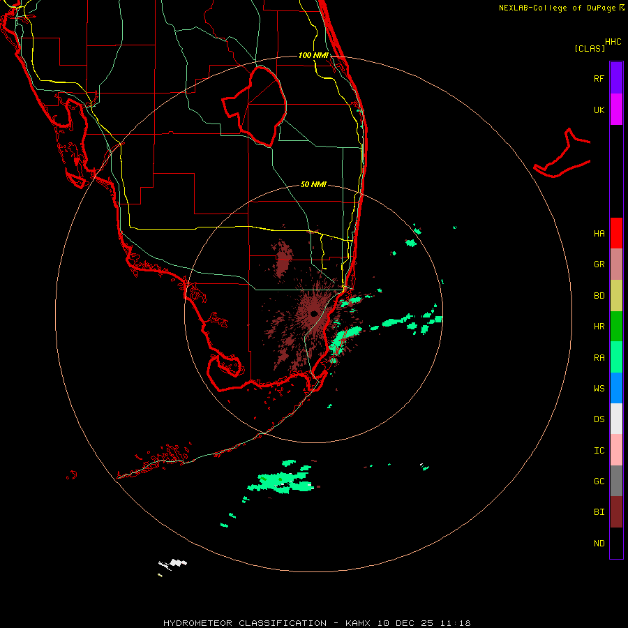Click the [CLAS] label above legend
Screen dimensions: 628x628
589,48
